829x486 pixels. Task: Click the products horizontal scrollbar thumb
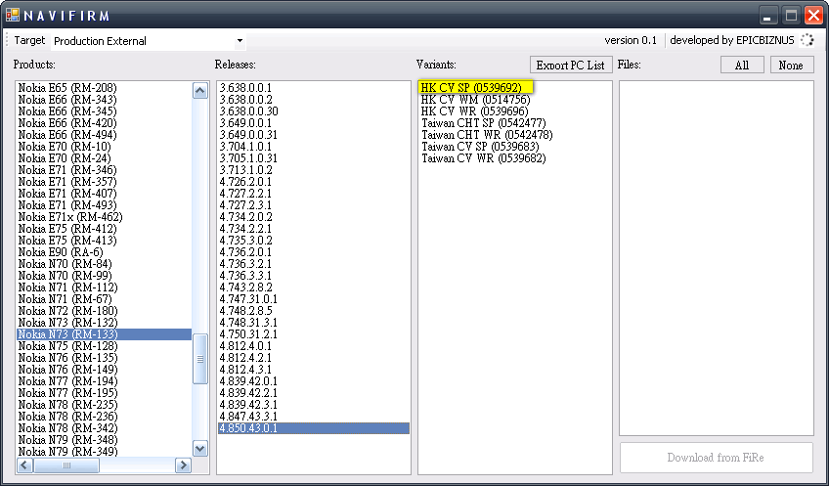[66, 465]
